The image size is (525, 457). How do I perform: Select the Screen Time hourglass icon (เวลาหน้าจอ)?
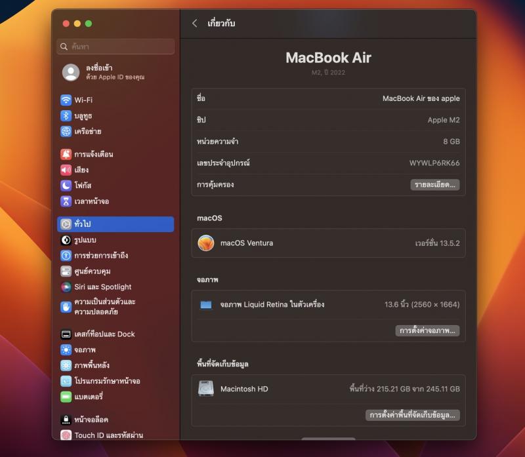[x=66, y=201]
